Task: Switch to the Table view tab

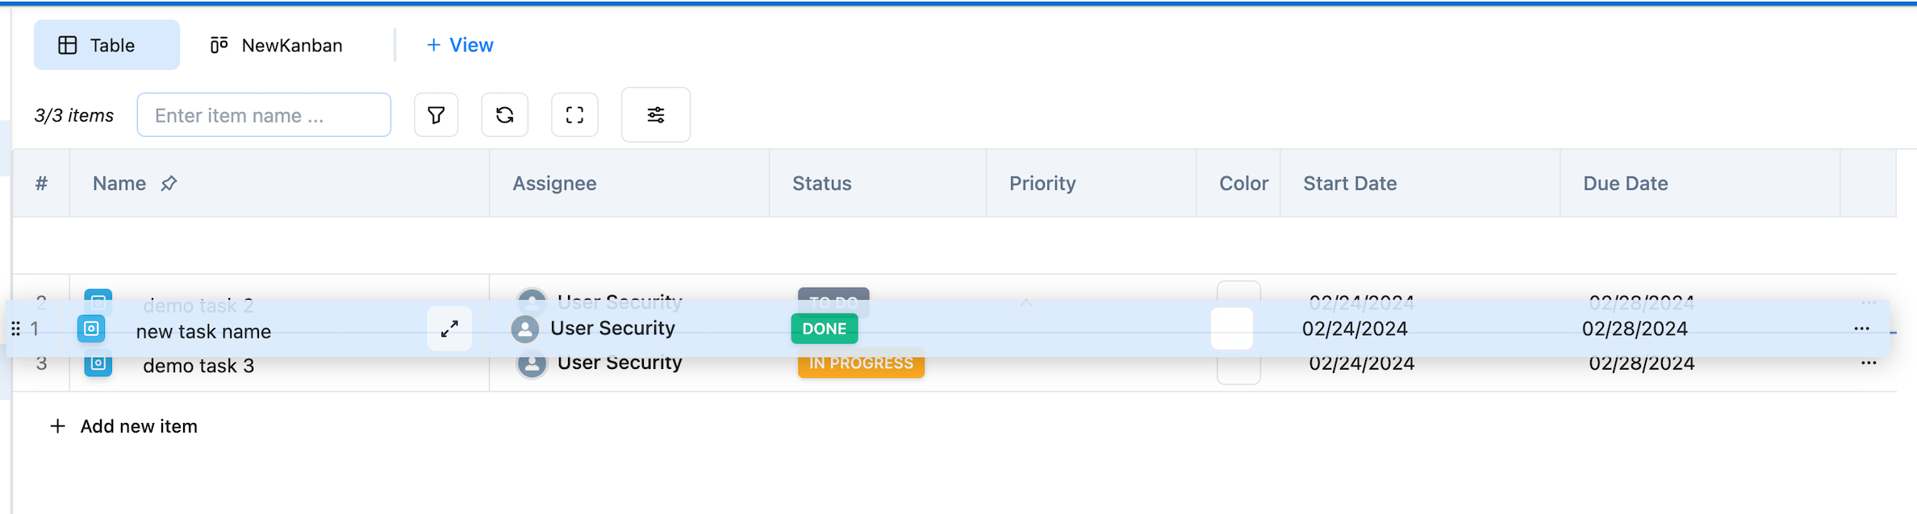Action: pos(106,45)
